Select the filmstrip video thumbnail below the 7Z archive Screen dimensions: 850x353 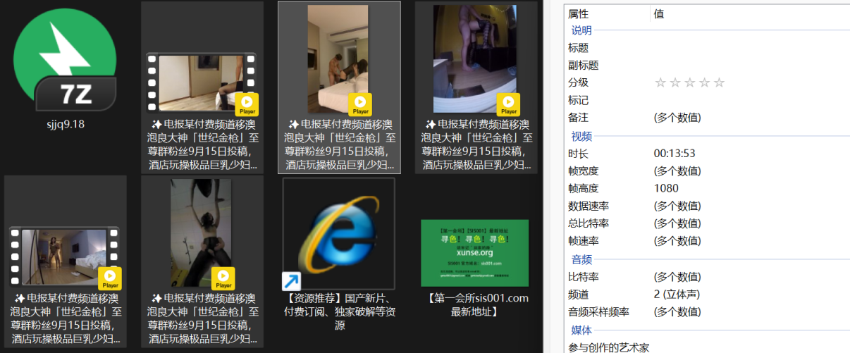[64, 257]
